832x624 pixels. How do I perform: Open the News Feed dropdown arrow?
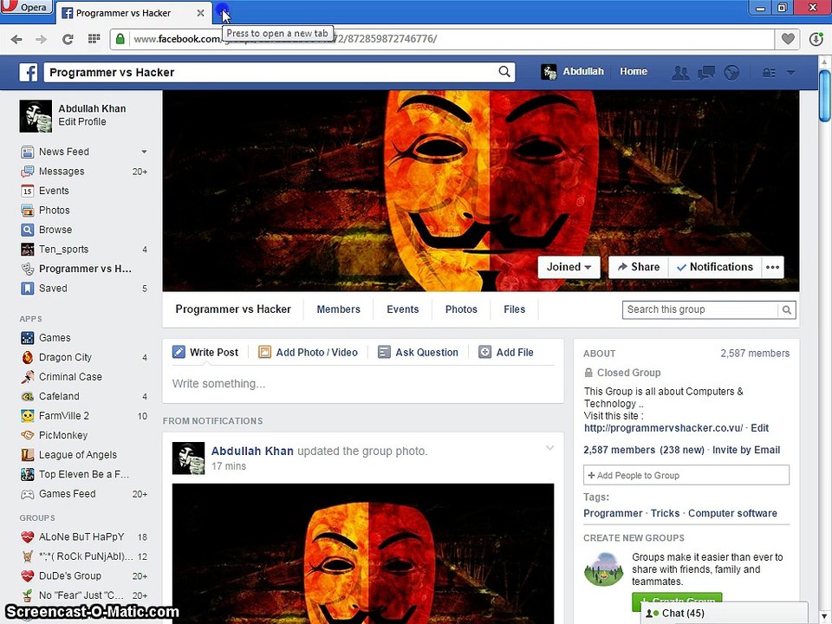[144, 152]
